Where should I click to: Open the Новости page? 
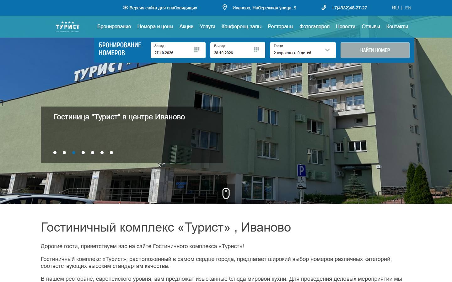346,27
